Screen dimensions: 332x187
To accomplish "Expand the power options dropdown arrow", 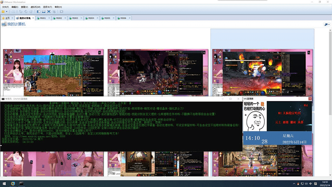I will coord(7,12).
